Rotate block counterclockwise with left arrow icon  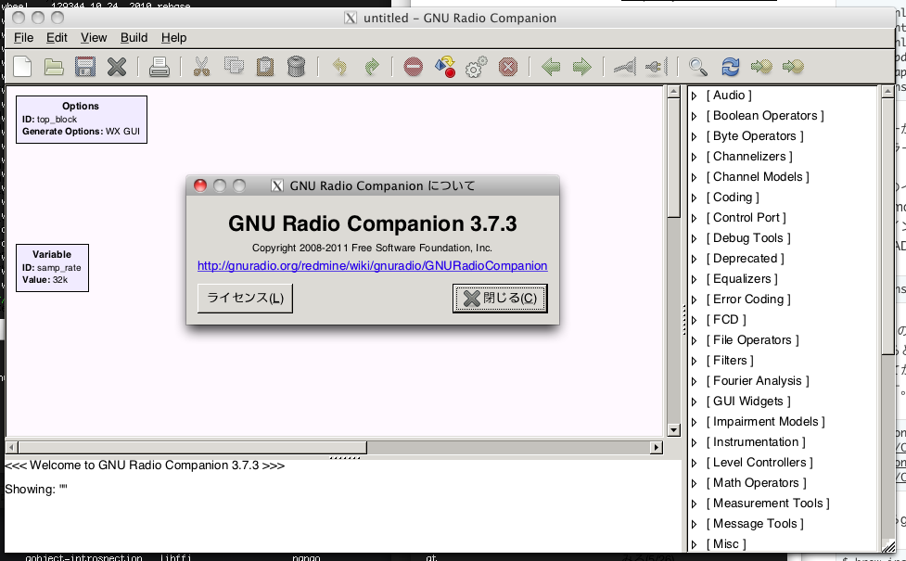(x=551, y=67)
